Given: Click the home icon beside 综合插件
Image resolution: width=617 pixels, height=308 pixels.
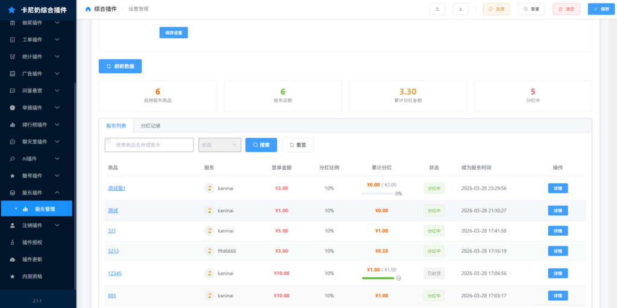Looking at the screenshot, I should (x=88, y=9).
